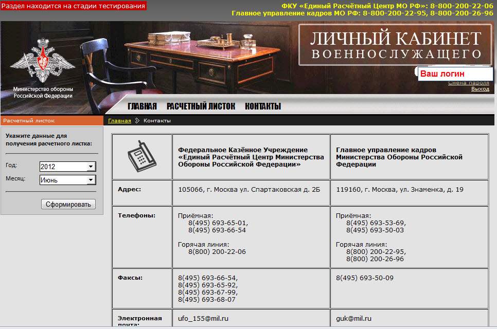This screenshot has height=329, width=497.
Task: Open the РАСЧЕТНЫЙ ЛИСТОК menu item
Action: tap(201, 106)
